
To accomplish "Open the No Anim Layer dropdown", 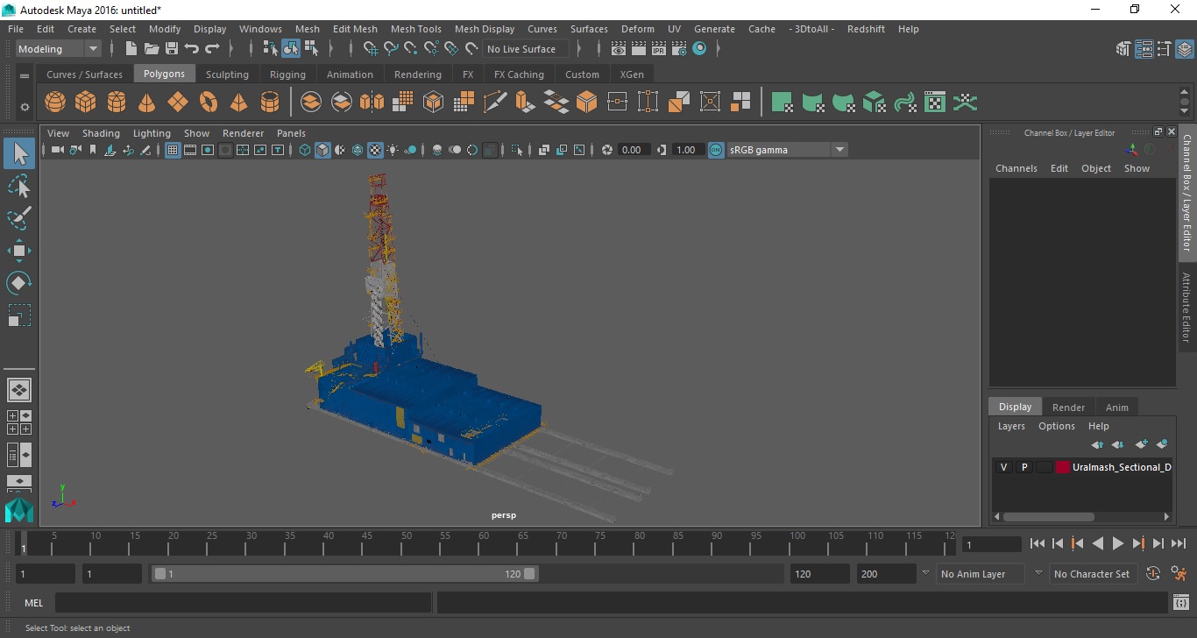I will [x=981, y=574].
